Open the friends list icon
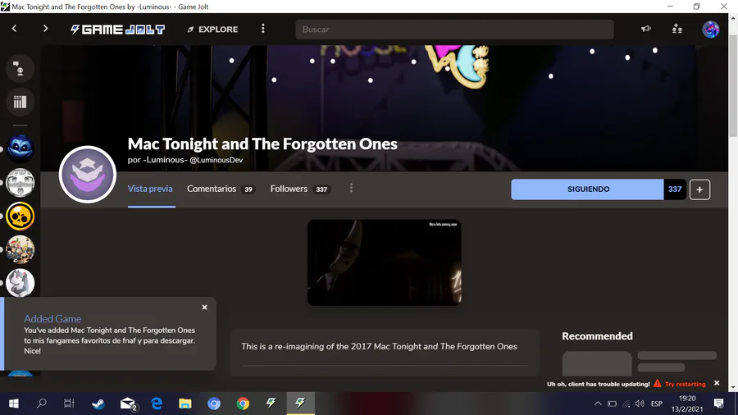The height and width of the screenshot is (415, 738). (676, 29)
